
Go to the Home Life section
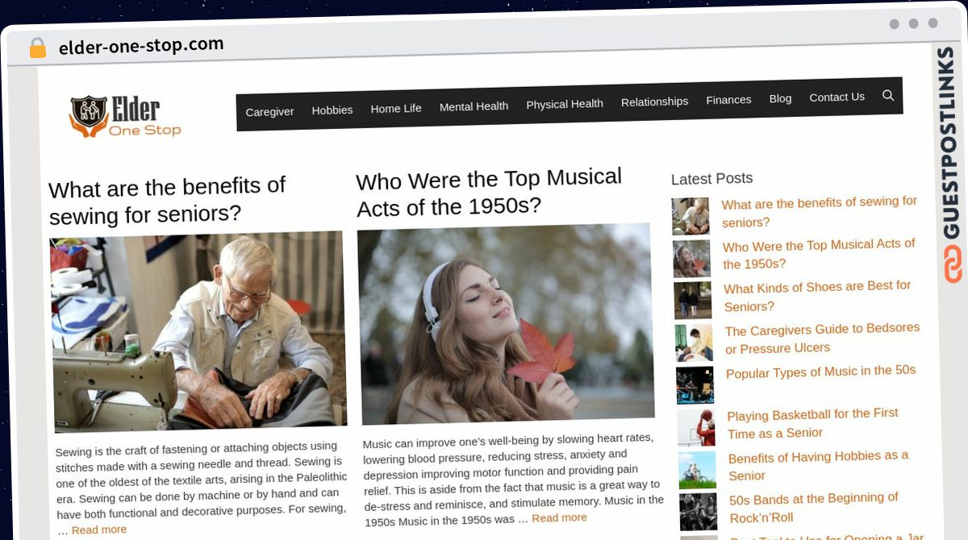pyautogui.click(x=396, y=108)
